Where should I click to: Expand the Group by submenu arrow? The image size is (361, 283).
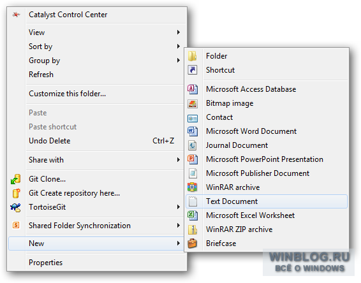click(x=179, y=61)
